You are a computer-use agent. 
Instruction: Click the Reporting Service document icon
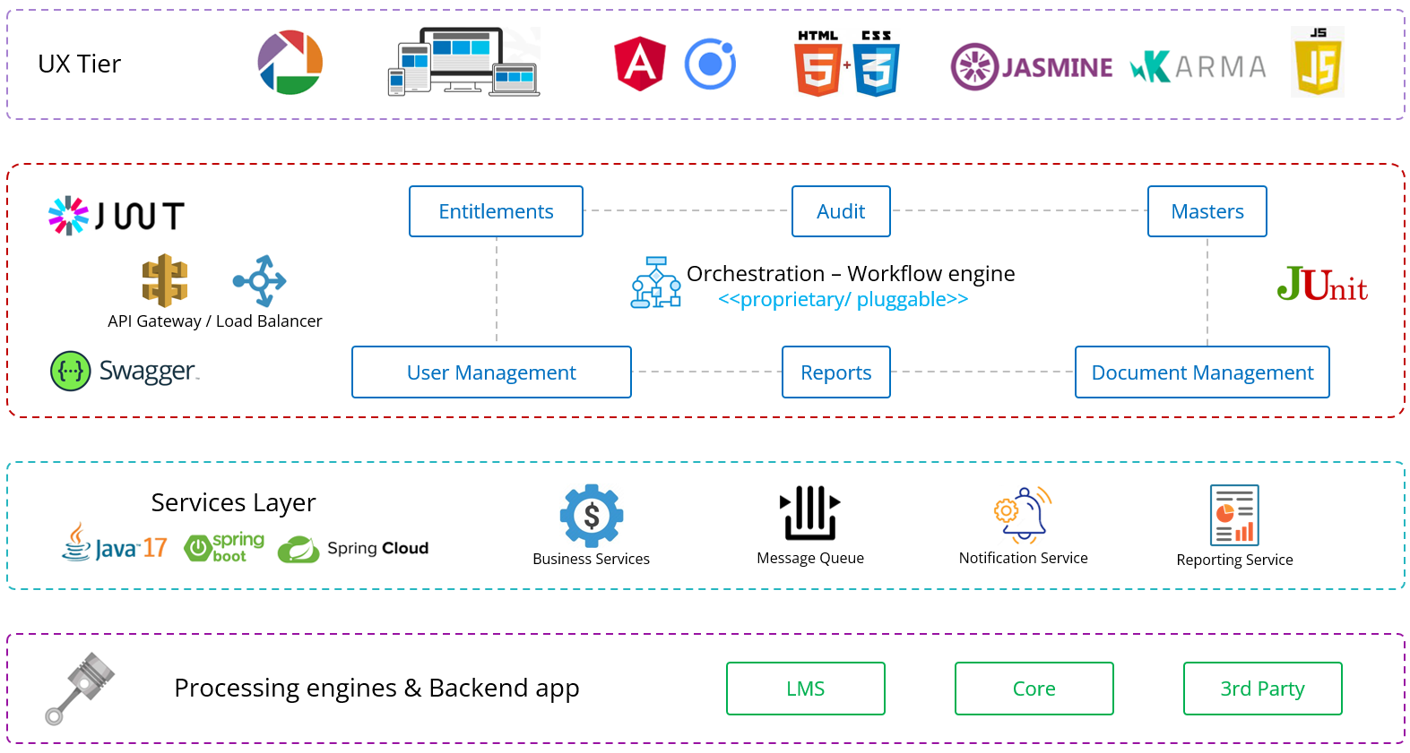click(x=1234, y=515)
